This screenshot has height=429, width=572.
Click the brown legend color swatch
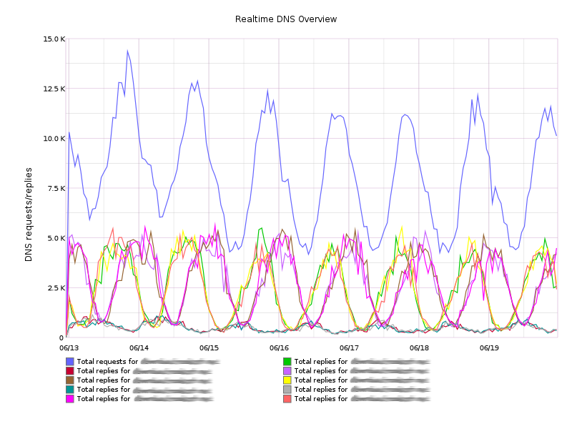pos(69,380)
